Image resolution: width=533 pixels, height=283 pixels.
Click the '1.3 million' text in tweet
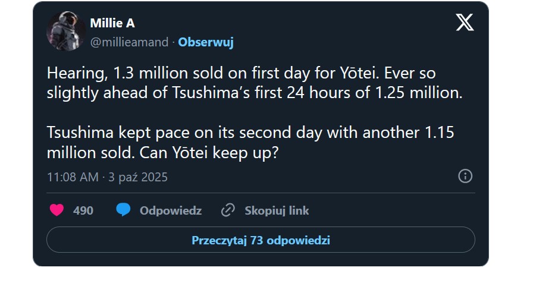click(x=134, y=73)
